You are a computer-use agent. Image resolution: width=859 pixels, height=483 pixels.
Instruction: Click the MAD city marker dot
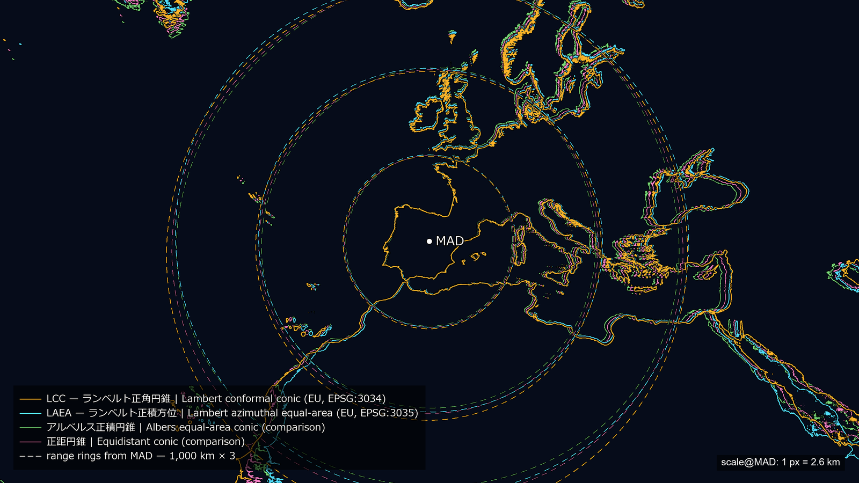coord(429,241)
